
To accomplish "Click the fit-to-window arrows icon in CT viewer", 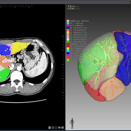I will coord(56,128).
